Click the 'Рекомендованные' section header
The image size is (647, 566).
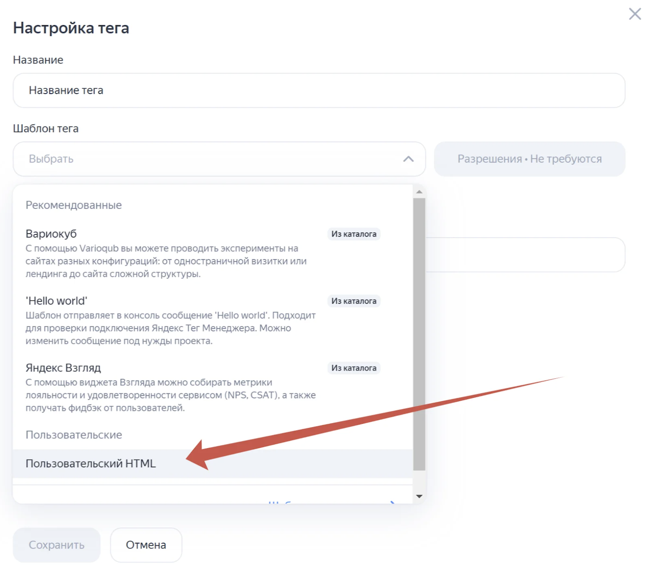(x=74, y=205)
